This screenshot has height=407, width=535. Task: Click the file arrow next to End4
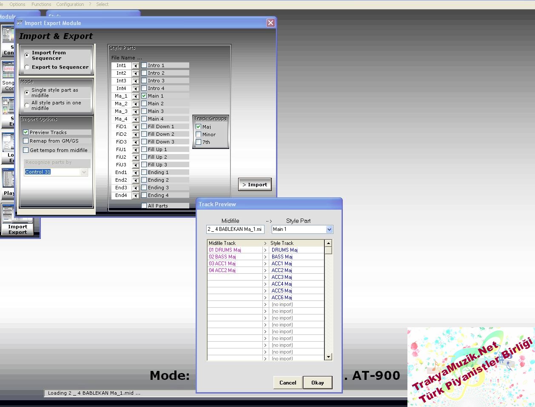[136, 196]
